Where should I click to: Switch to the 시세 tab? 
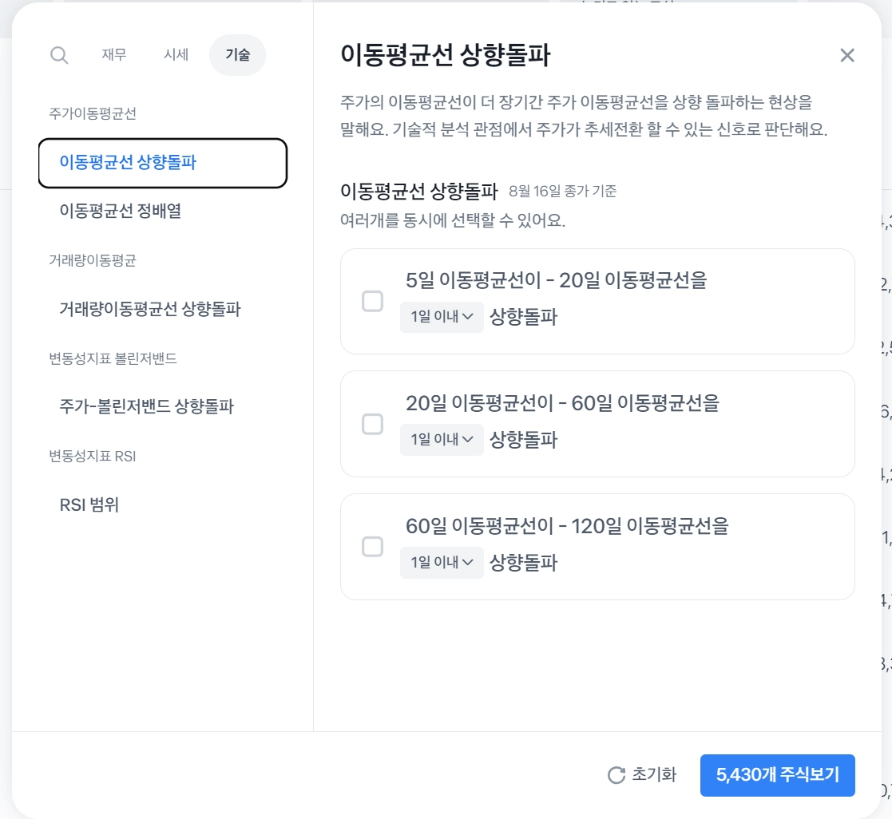click(x=176, y=55)
